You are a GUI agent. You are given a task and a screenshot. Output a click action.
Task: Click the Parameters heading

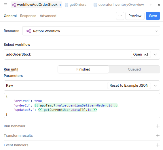click(13, 76)
